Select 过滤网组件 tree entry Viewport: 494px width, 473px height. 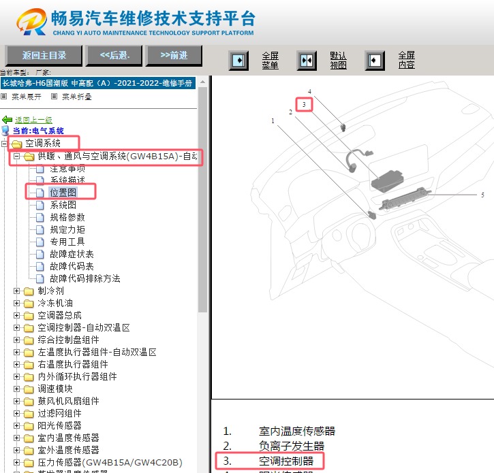point(59,414)
